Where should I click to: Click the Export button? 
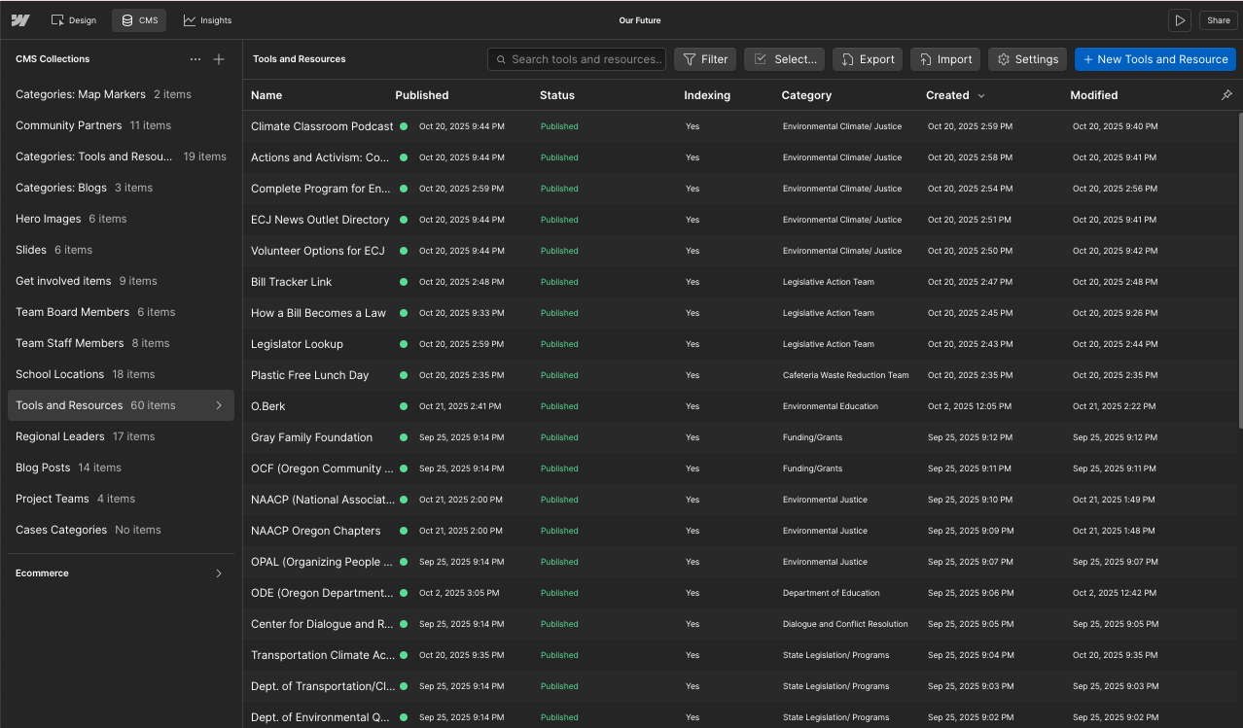(868, 59)
